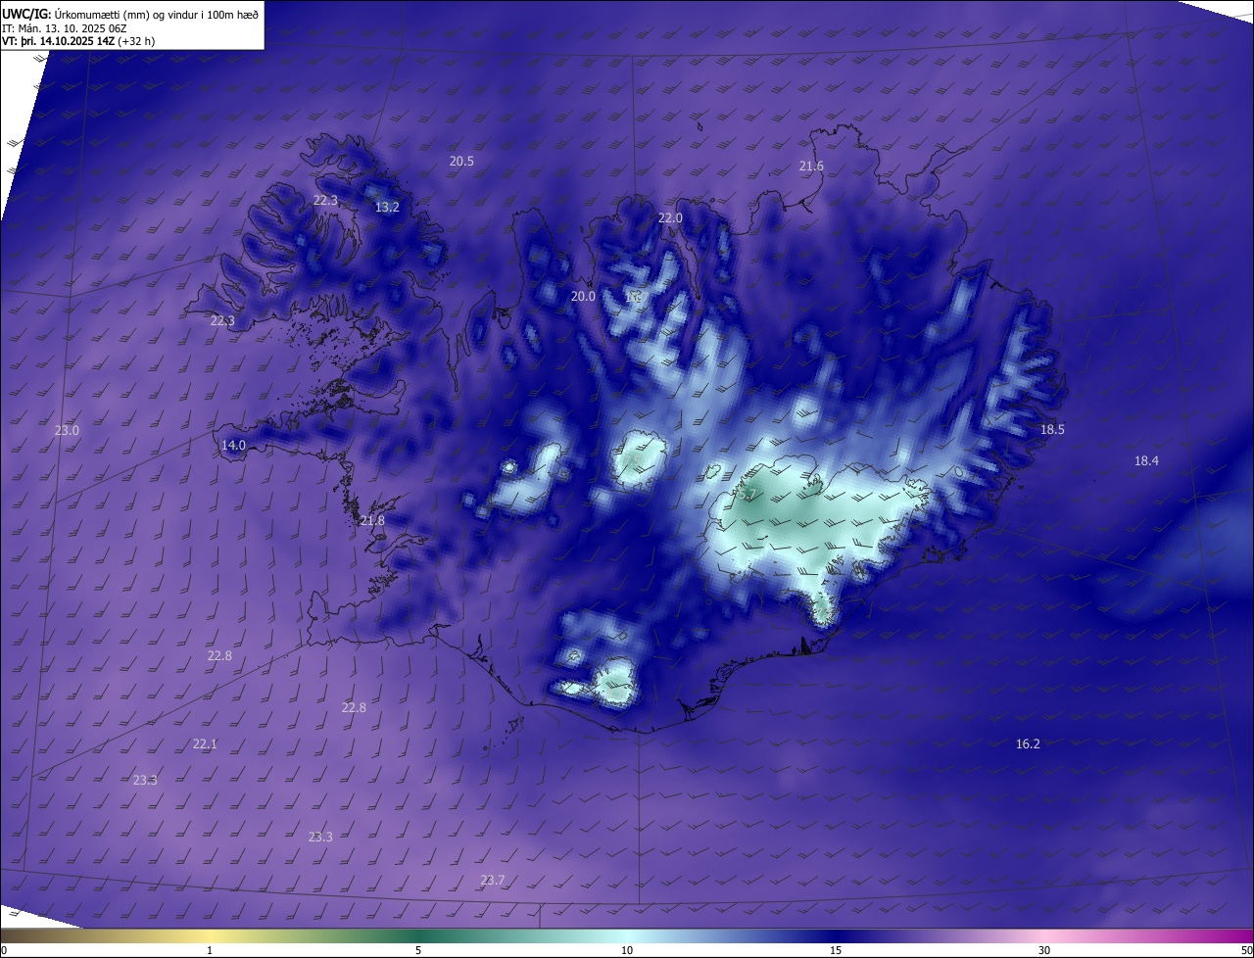This screenshot has width=1254, height=958.
Task: Click the initial time line 'IT: Mán. 13. 10. 2025 06Z'
Action: tap(65, 28)
